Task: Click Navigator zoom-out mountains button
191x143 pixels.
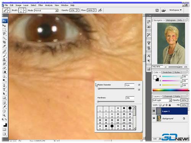Action: click(166, 67)
